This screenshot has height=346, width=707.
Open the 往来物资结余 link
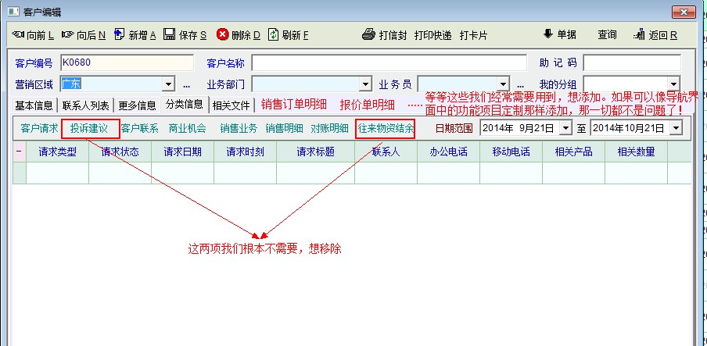385,128
